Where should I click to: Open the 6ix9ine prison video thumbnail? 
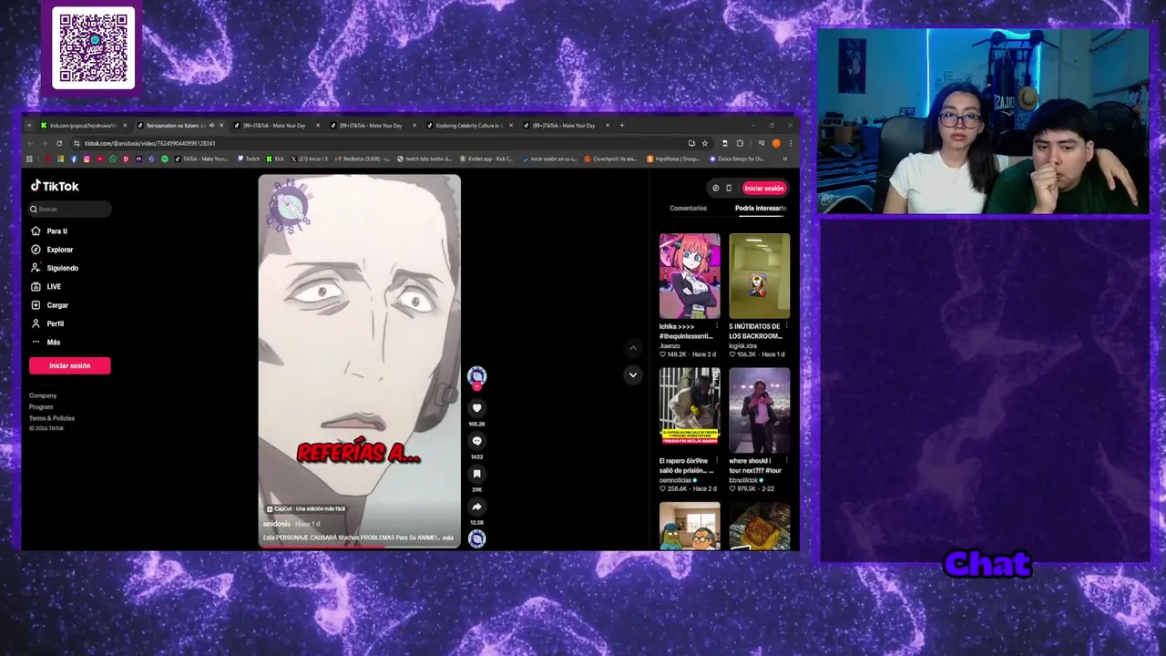coord(690,410)
